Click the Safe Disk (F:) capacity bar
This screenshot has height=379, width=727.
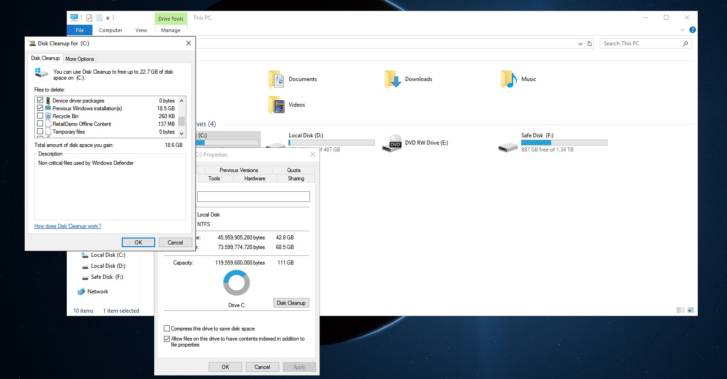point(564,143)
